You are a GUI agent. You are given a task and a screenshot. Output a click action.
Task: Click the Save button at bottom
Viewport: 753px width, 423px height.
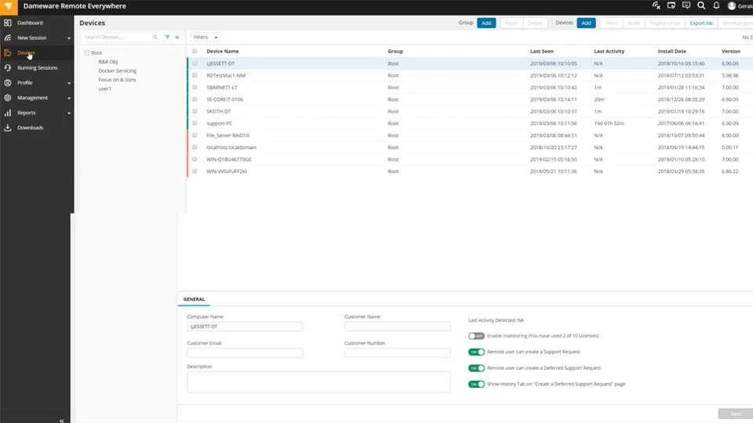click(x=735, y=414)
